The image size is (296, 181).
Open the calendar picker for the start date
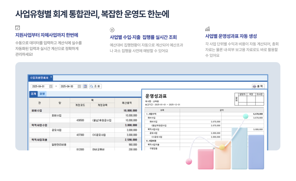[51, 86]
